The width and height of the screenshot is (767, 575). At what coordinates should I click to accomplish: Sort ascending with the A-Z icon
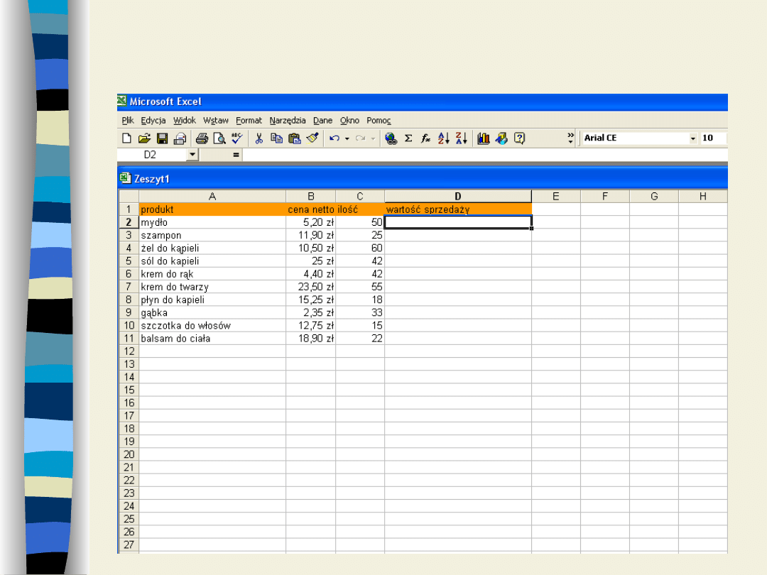pos(444,138)
